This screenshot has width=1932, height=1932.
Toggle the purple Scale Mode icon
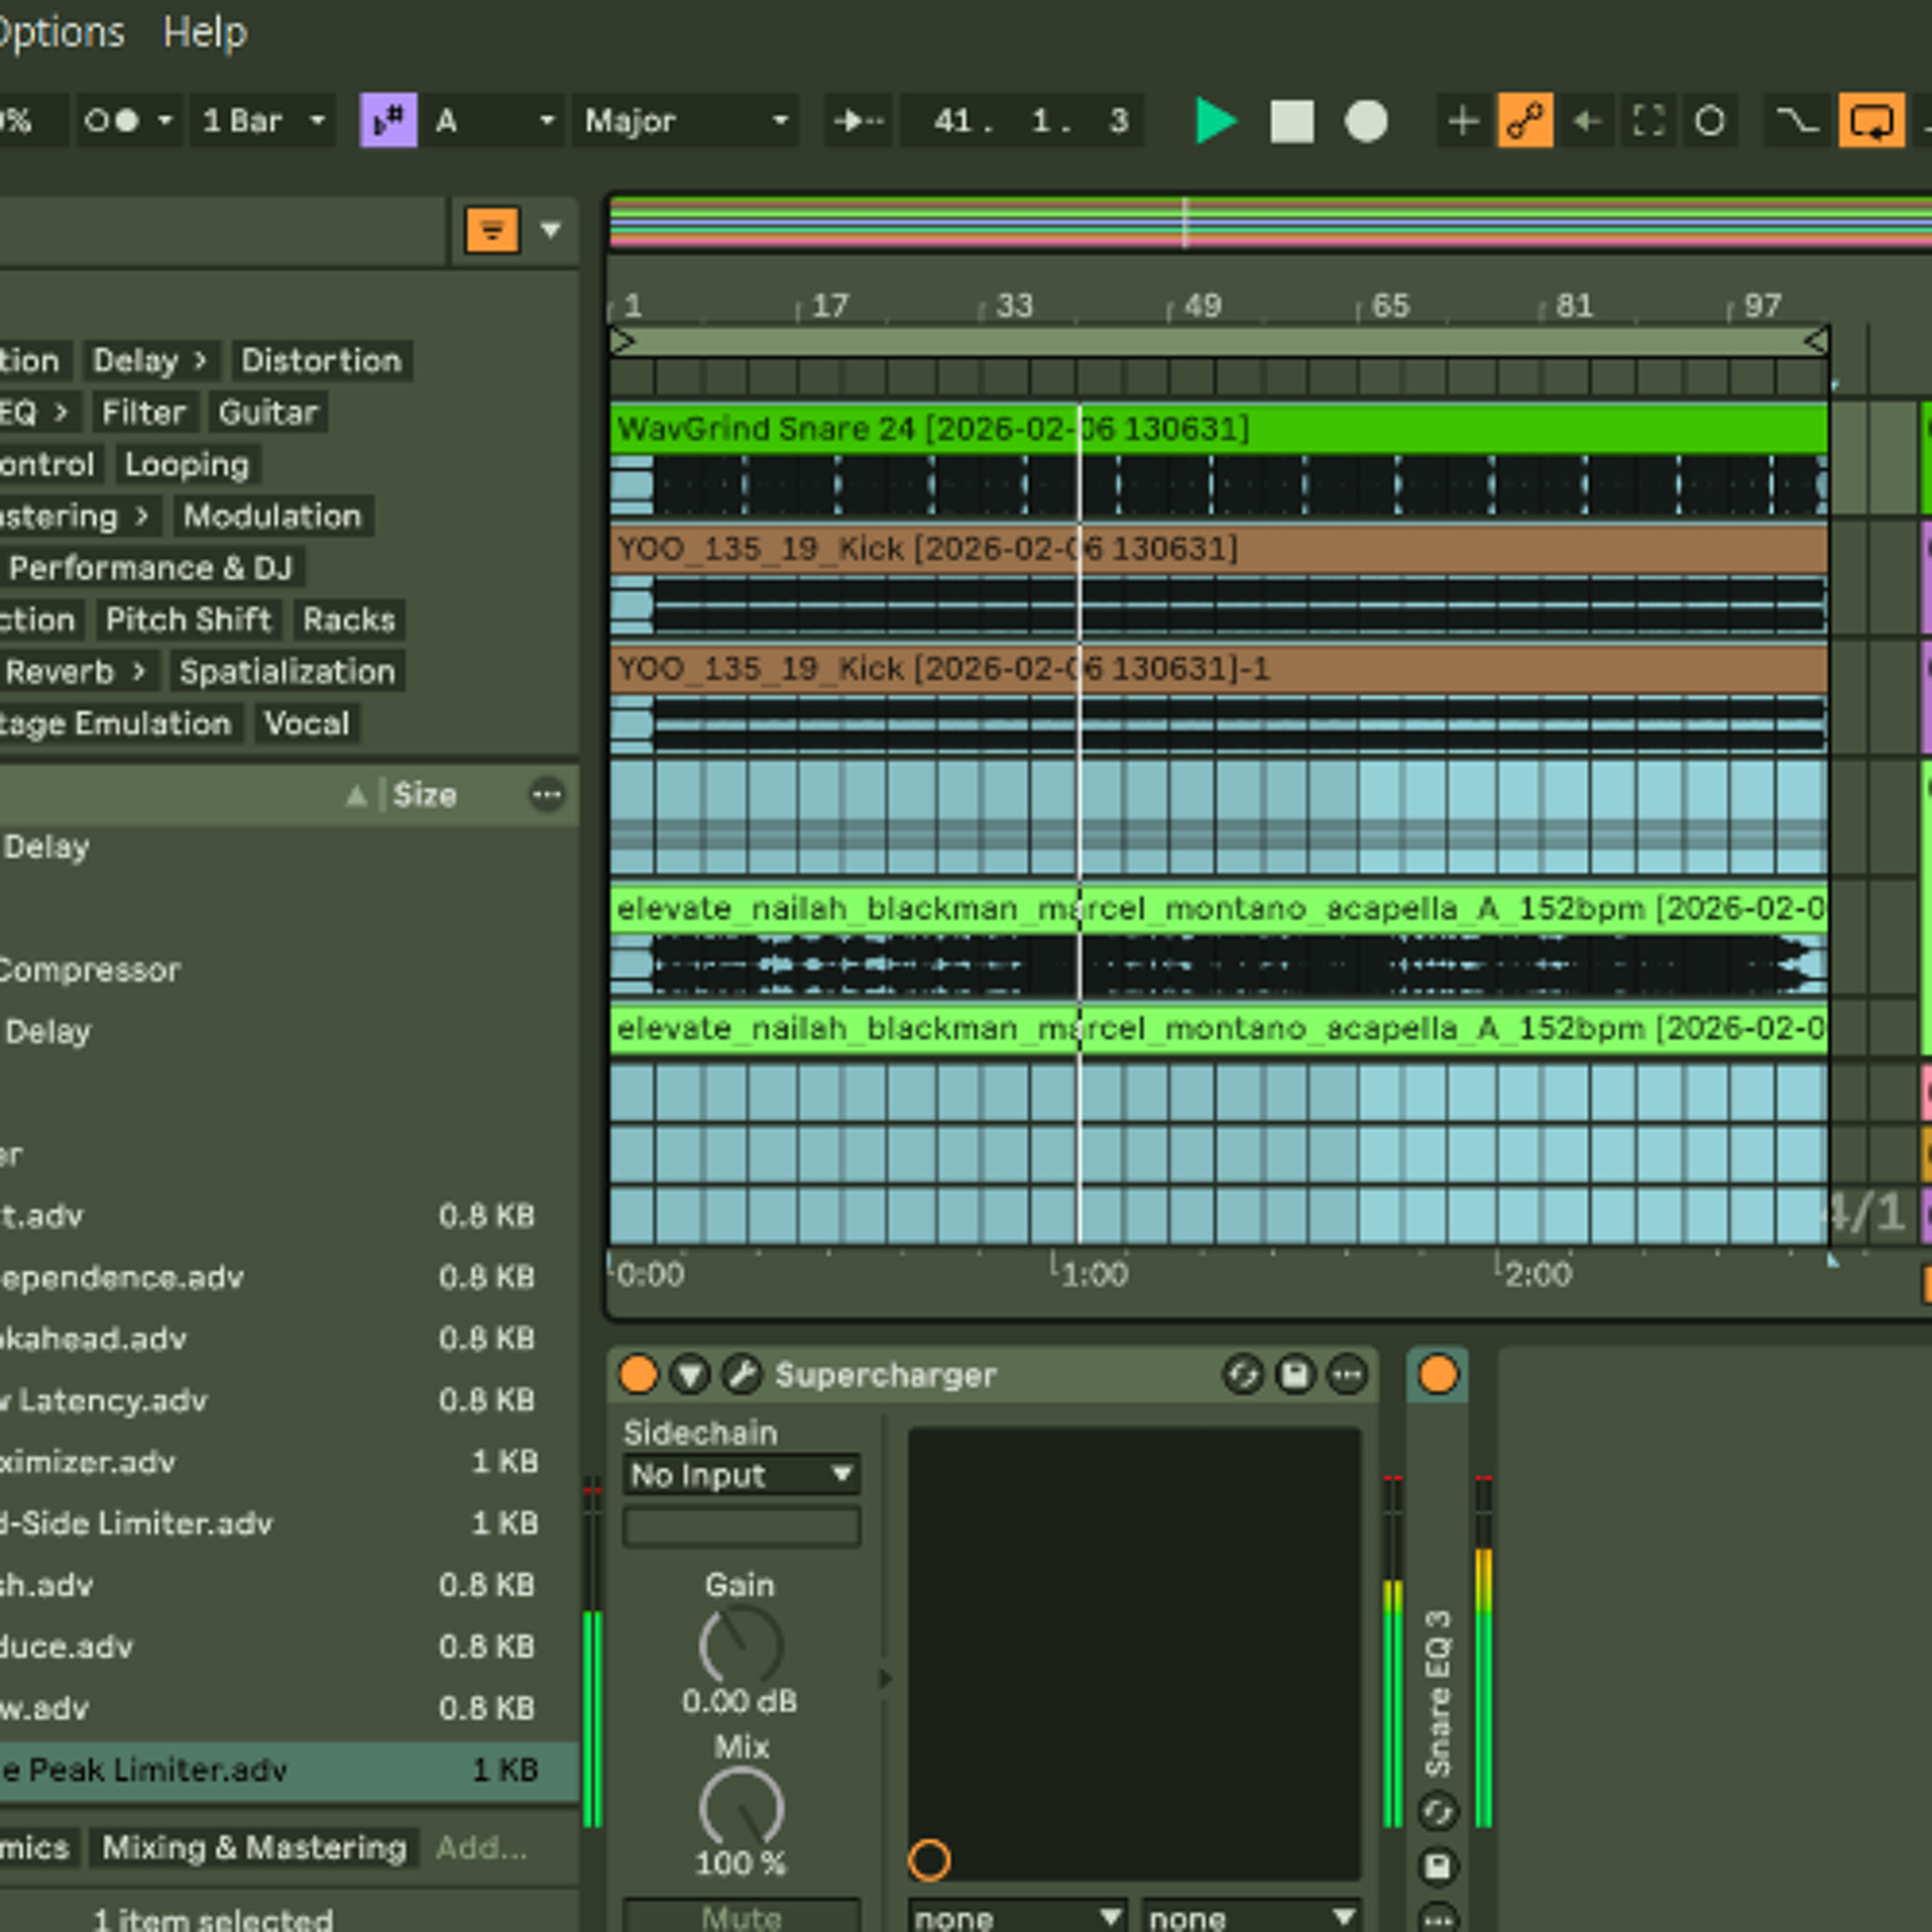click(x=388, y=121)
